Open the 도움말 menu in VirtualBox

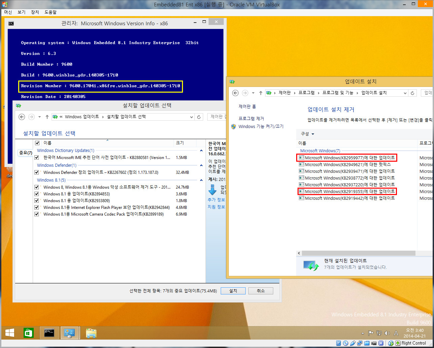click(x=51, y=12)
